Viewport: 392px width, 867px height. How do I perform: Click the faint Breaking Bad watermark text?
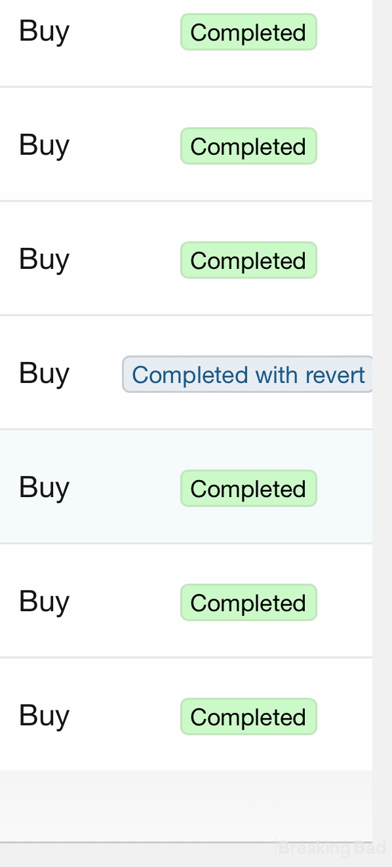[331, 848]
